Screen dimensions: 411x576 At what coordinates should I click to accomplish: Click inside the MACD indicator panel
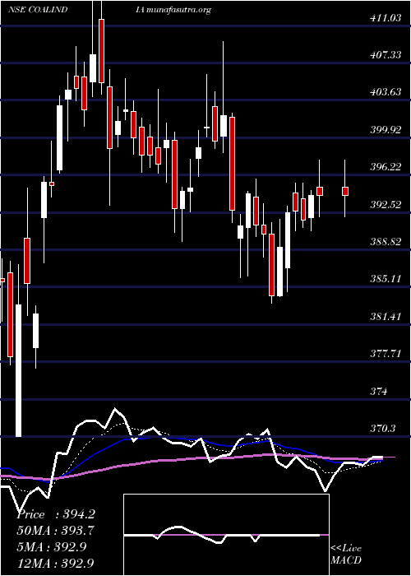tap(226, 535)
